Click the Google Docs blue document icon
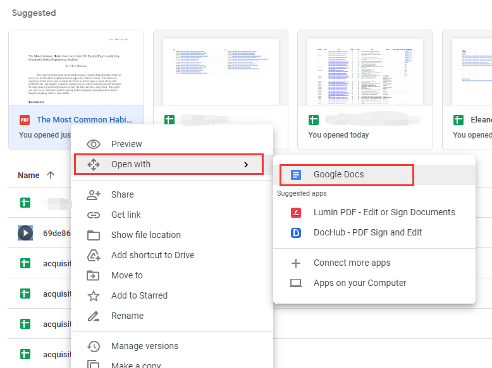This screenshot has height=368, width=492. coord(295,174)
